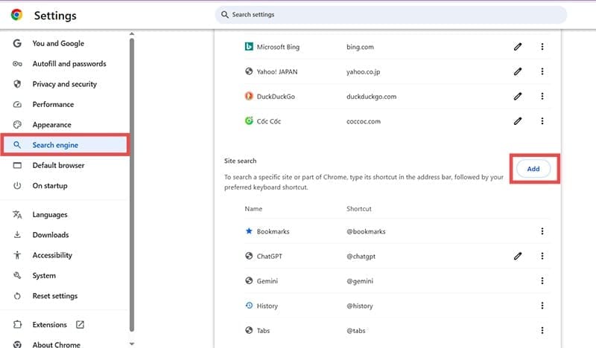Click the Microsoft Bing logo icon
Image resolution: width=596 pixels, height=348 pixels.
pos(249,47)
